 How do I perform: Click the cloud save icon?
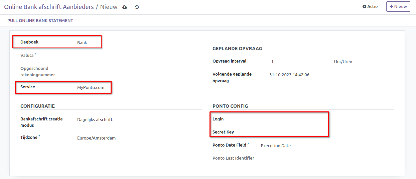[x=125, y=7]
